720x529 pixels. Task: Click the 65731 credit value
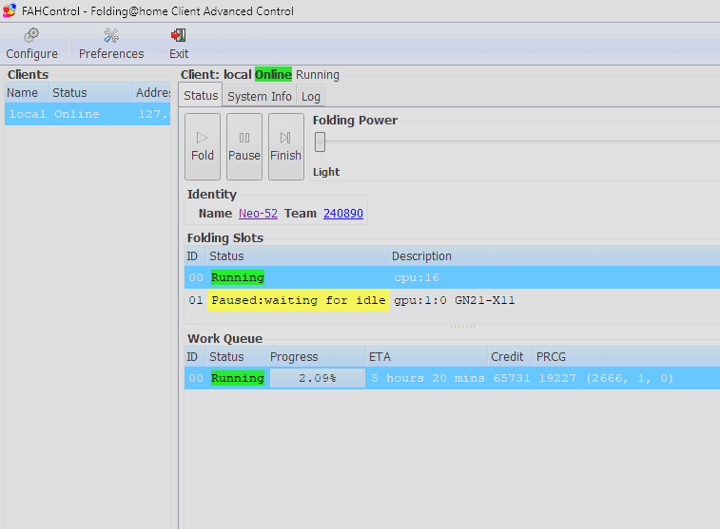point(512,378)
